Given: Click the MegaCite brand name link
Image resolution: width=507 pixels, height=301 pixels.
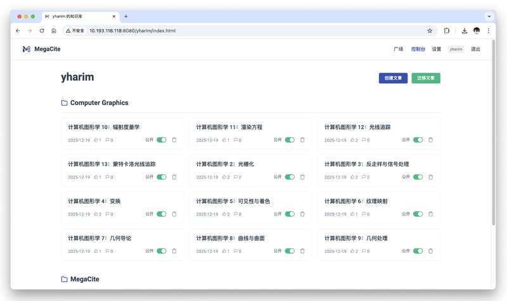Looking at the screenshot, I should [47, 49].
